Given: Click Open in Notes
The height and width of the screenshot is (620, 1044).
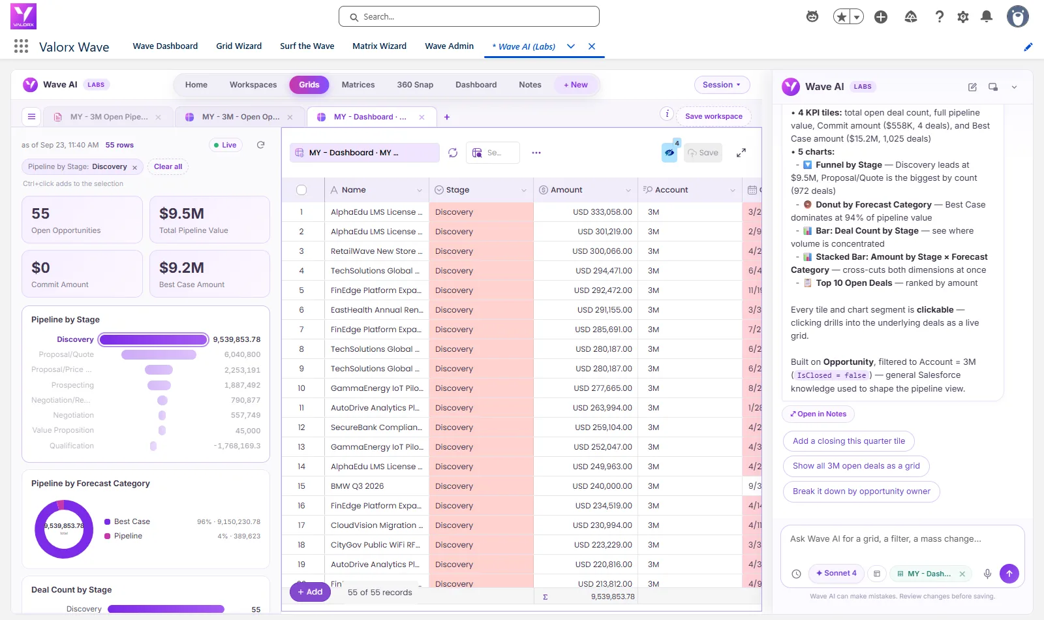Looking at the screenshot, I should click(818, 414).
